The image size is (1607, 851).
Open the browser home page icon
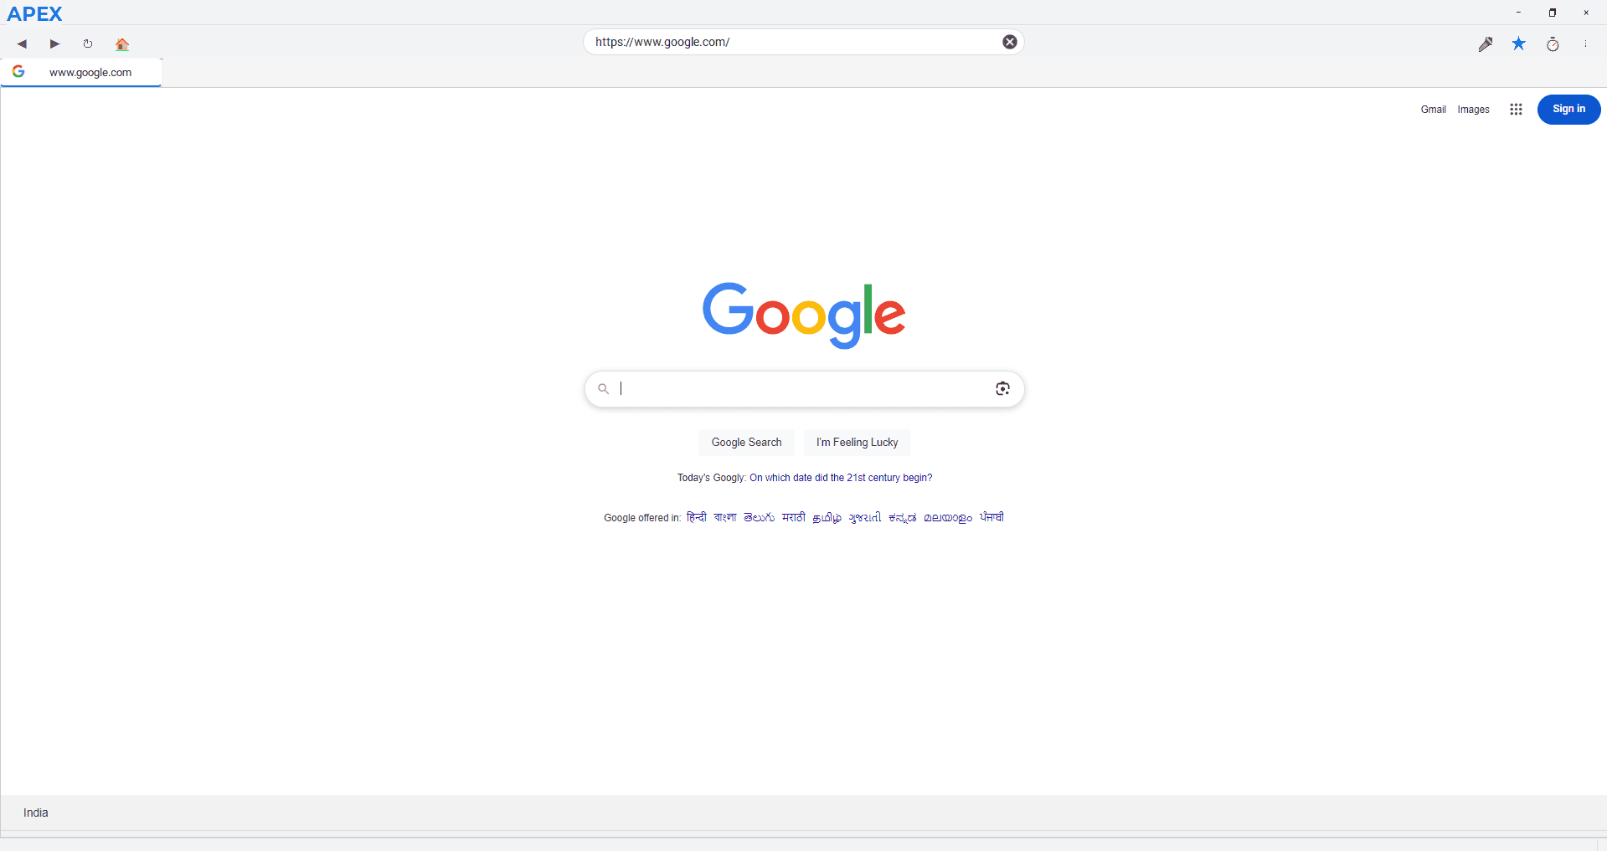click(122, 44)
